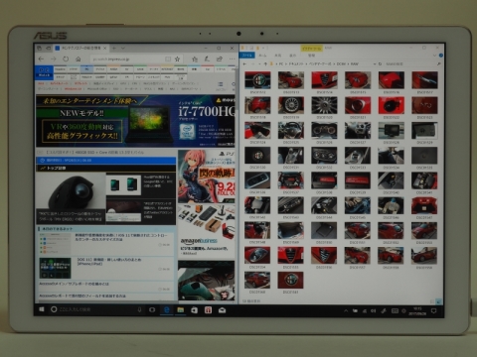
Task: Click PC in the Explorer breadcrumb
Action: click(x=281, y=63)
